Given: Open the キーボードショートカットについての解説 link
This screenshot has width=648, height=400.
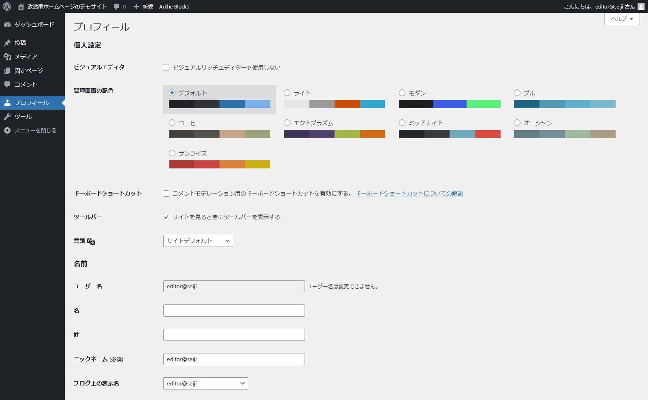Looking at the screenshot, I should (x=409, y=194).
